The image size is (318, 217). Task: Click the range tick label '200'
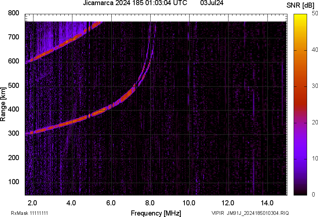[13, 158]
